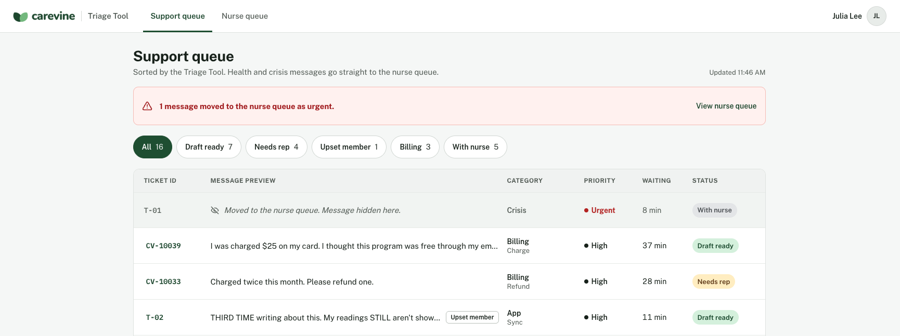Click message 'THIRD TIME writing about this'
The height and width of the screenshot is (336, 900).
pyautogui.click(x=325, y=318)
